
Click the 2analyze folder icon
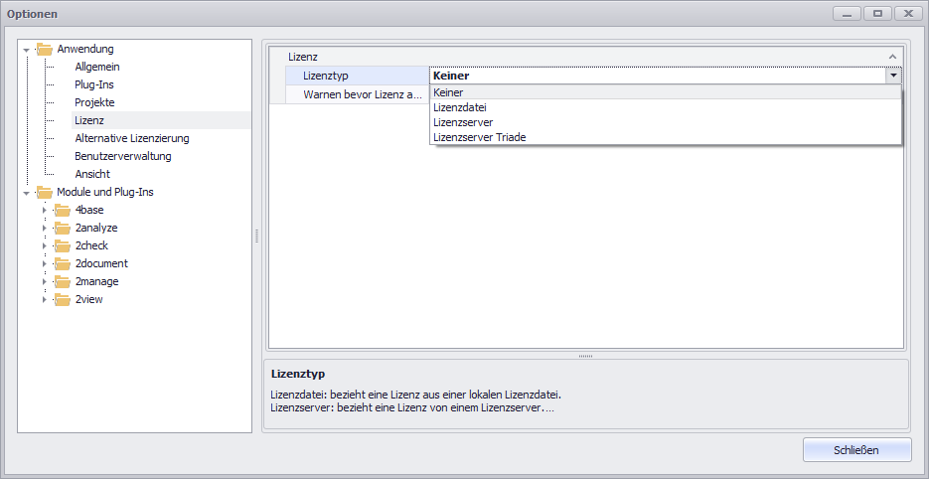pos(64,228)
